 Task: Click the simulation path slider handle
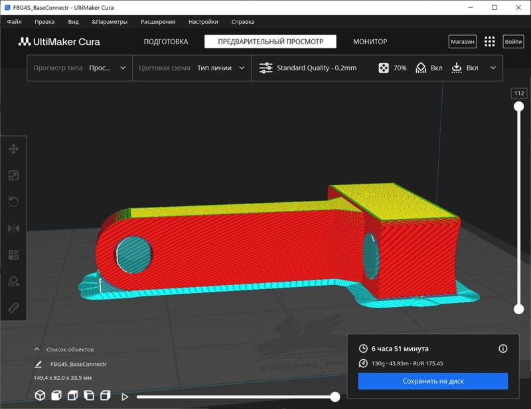[x=335, y=397]
